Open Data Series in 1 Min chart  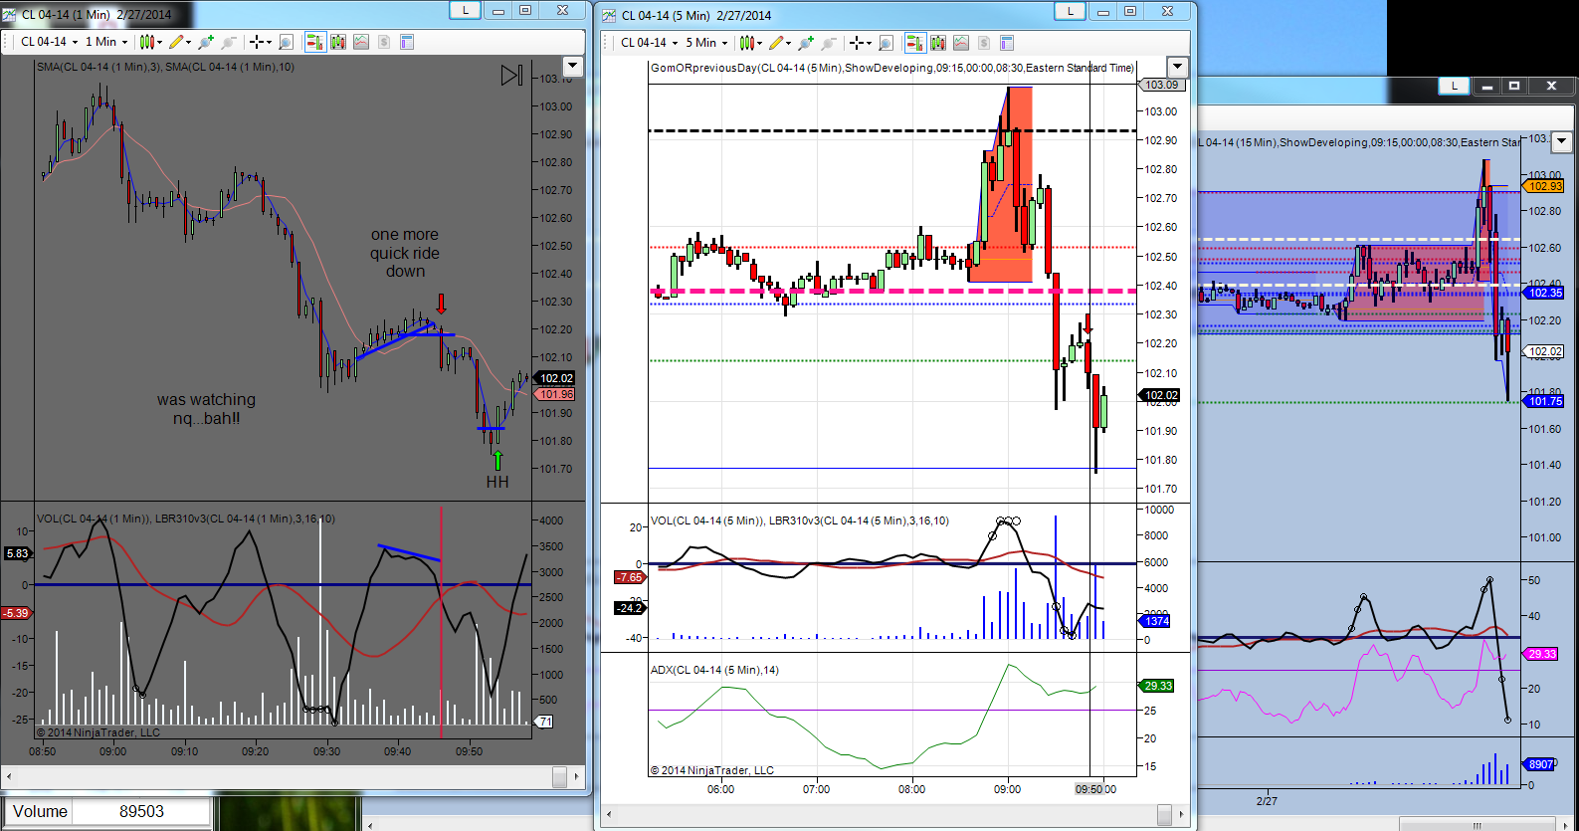click(x=338, y=42)
